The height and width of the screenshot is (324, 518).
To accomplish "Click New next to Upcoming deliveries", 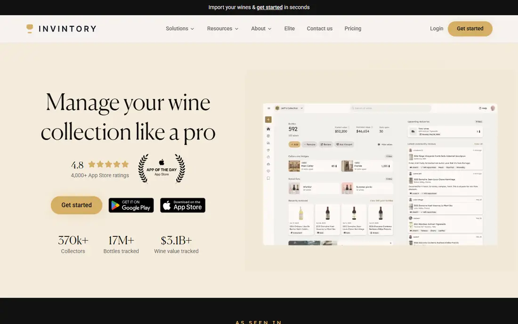I will (479, 121).
